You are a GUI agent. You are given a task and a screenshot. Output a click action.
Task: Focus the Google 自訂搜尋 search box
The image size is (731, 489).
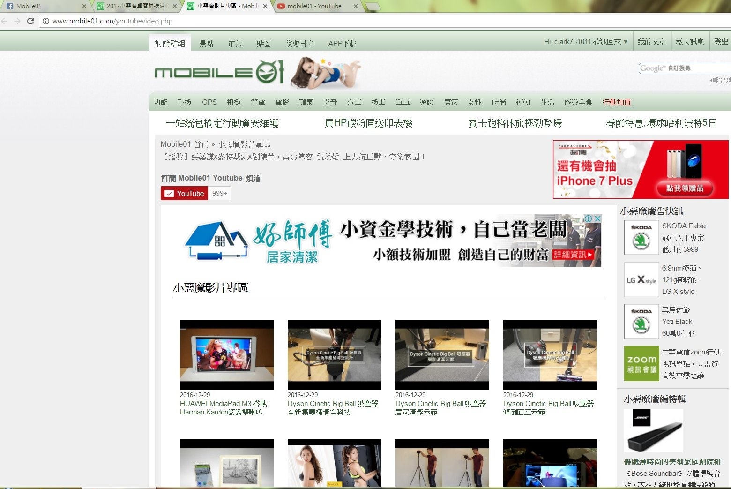point(685,68)
